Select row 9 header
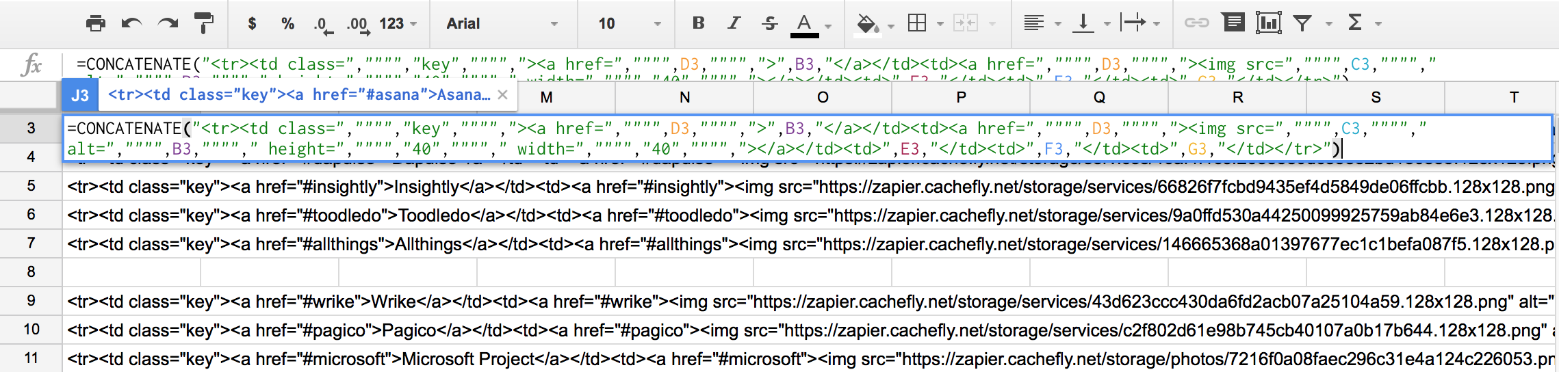The height and width of the screenshot is (372, 1559). pos(31,301)
